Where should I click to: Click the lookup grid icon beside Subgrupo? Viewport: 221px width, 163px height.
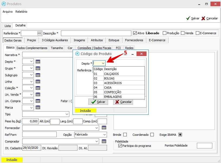[x=38, y=75]
